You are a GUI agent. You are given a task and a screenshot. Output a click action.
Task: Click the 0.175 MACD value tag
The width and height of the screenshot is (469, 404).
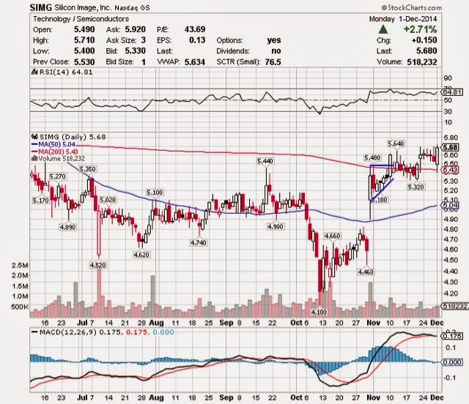click(451, 336)
